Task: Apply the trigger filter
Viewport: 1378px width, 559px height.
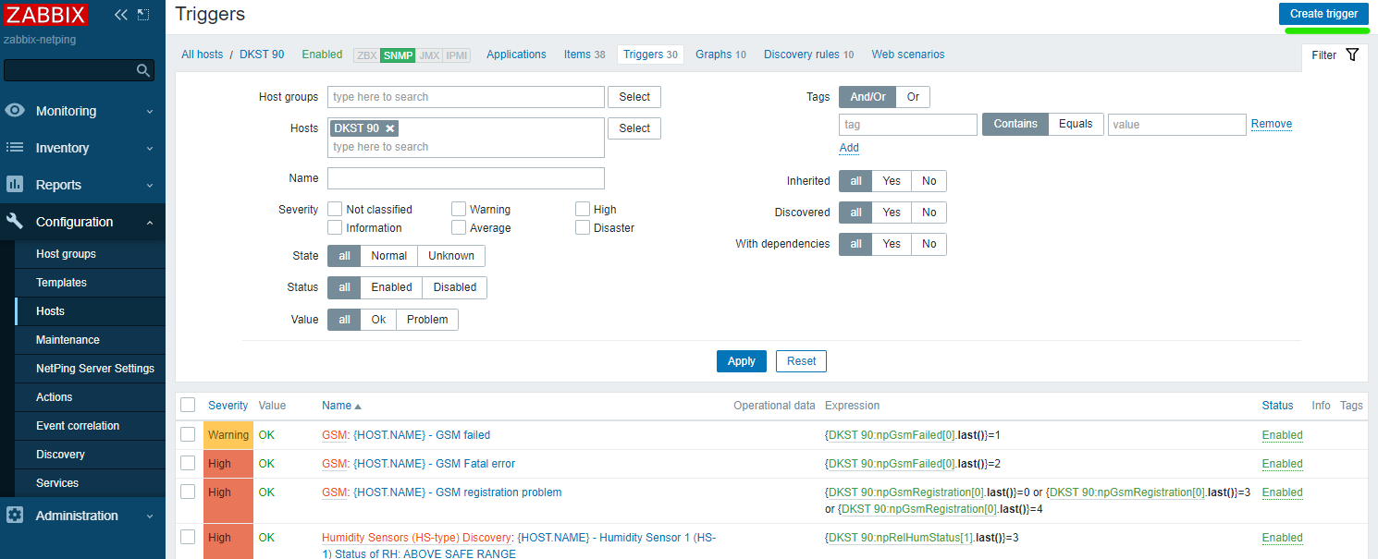Action: point(742,361)
